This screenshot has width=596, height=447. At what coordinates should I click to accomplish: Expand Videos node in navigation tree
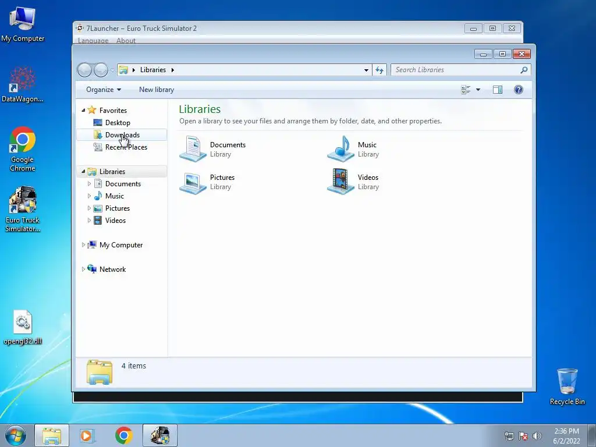click(x=89, y=221)
